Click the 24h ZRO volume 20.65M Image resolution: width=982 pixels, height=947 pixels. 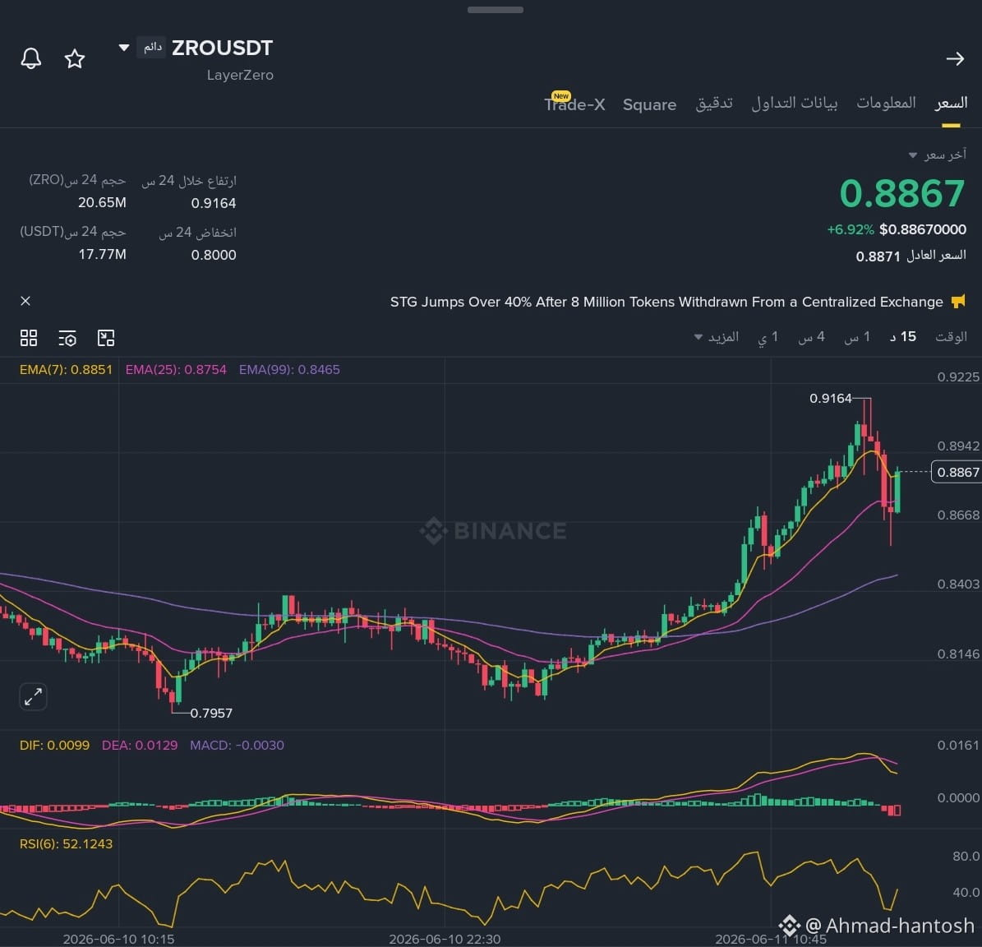coord(102,202)
